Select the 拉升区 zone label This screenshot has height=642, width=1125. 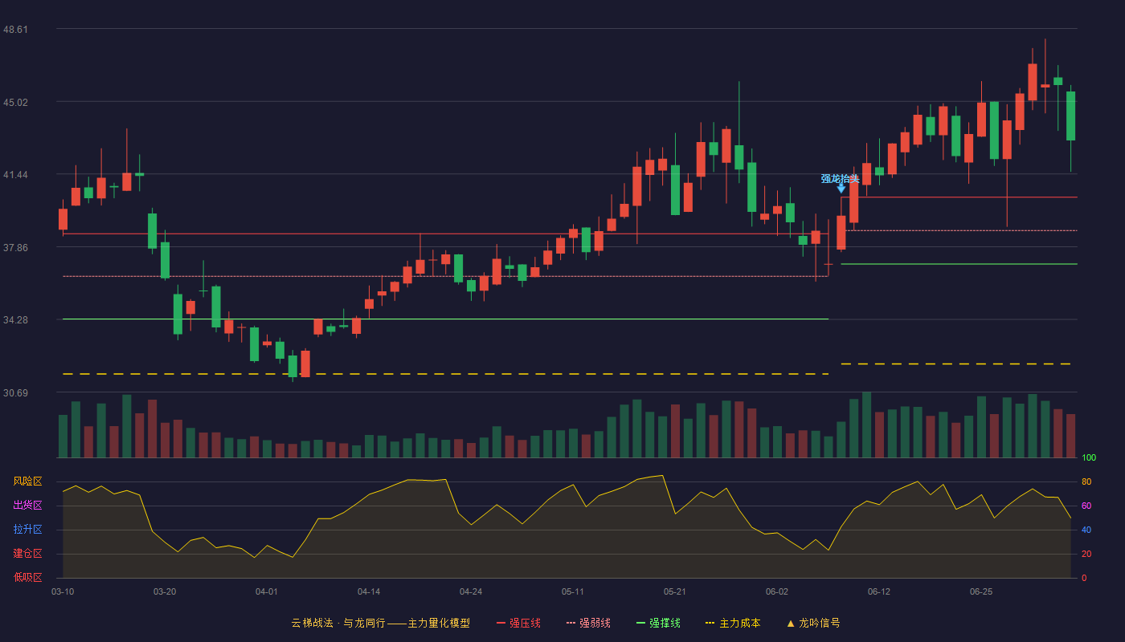pos(27,530)
